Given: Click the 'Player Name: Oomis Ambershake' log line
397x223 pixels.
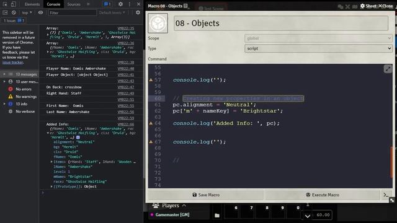Looking at the screenshot, I should 76,69.
